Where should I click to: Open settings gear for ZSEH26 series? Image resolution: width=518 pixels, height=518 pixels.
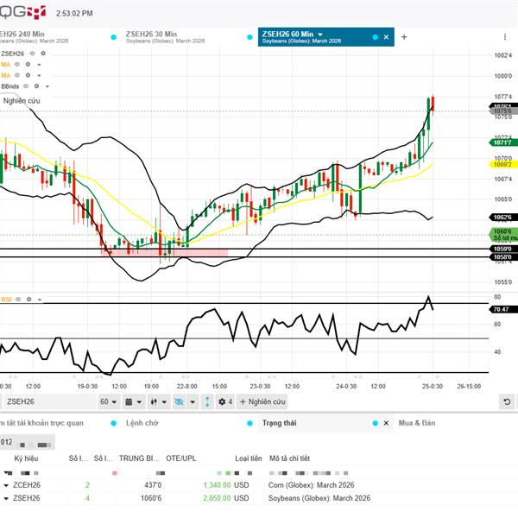pos(43,54)
